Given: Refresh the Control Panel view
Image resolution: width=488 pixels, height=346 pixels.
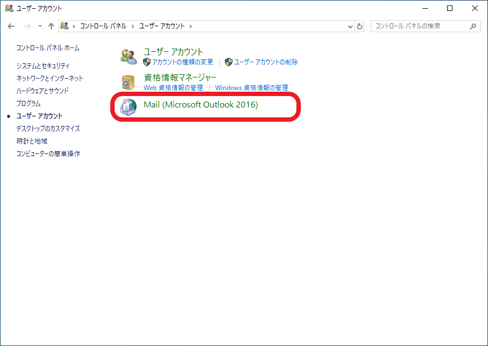Looking at the screenshot, I should (x=360, y=26).
